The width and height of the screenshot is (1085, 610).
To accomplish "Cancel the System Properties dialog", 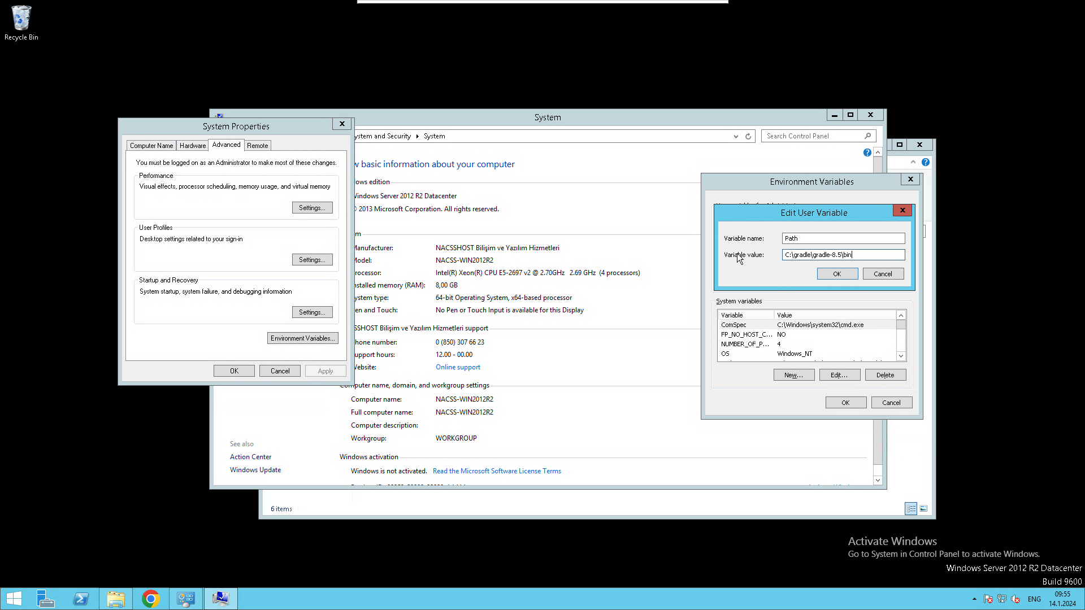I will click(x=280, y=371).
